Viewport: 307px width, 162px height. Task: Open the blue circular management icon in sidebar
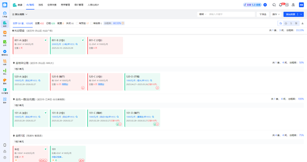point(5,52)
